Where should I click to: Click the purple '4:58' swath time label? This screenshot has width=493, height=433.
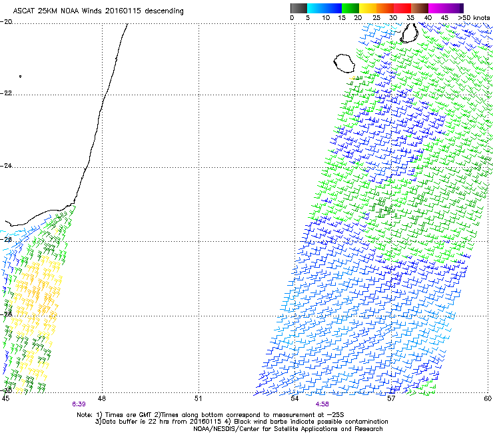[322, 404]
